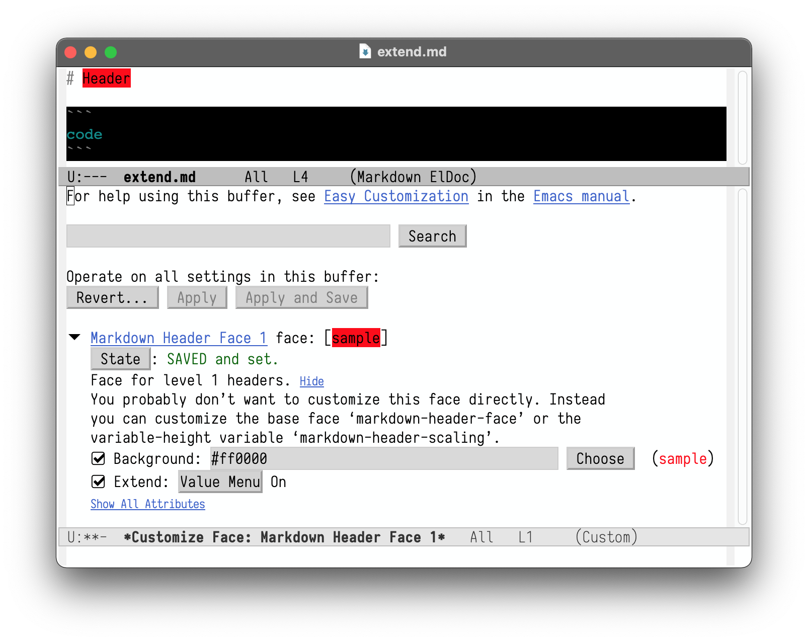Click the L4 line number indicator

(300, 177)
